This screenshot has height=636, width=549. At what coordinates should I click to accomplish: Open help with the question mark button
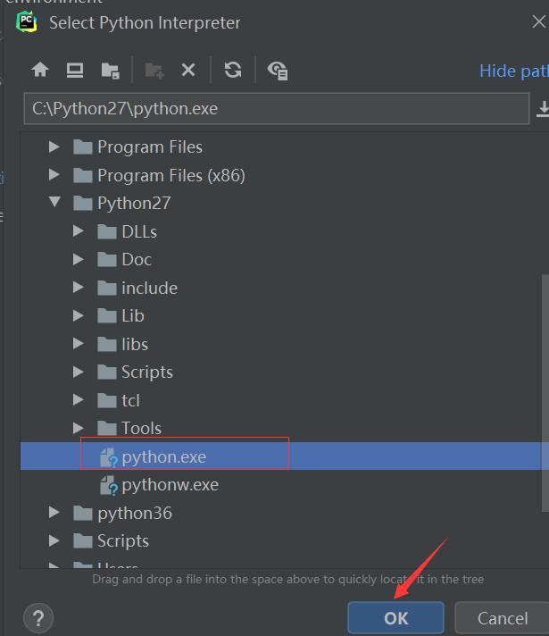click(x=38, y=618)
